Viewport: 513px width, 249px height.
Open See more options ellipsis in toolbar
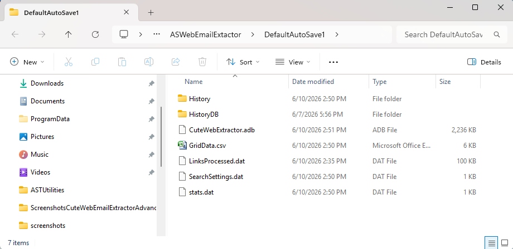coord(333,62)
